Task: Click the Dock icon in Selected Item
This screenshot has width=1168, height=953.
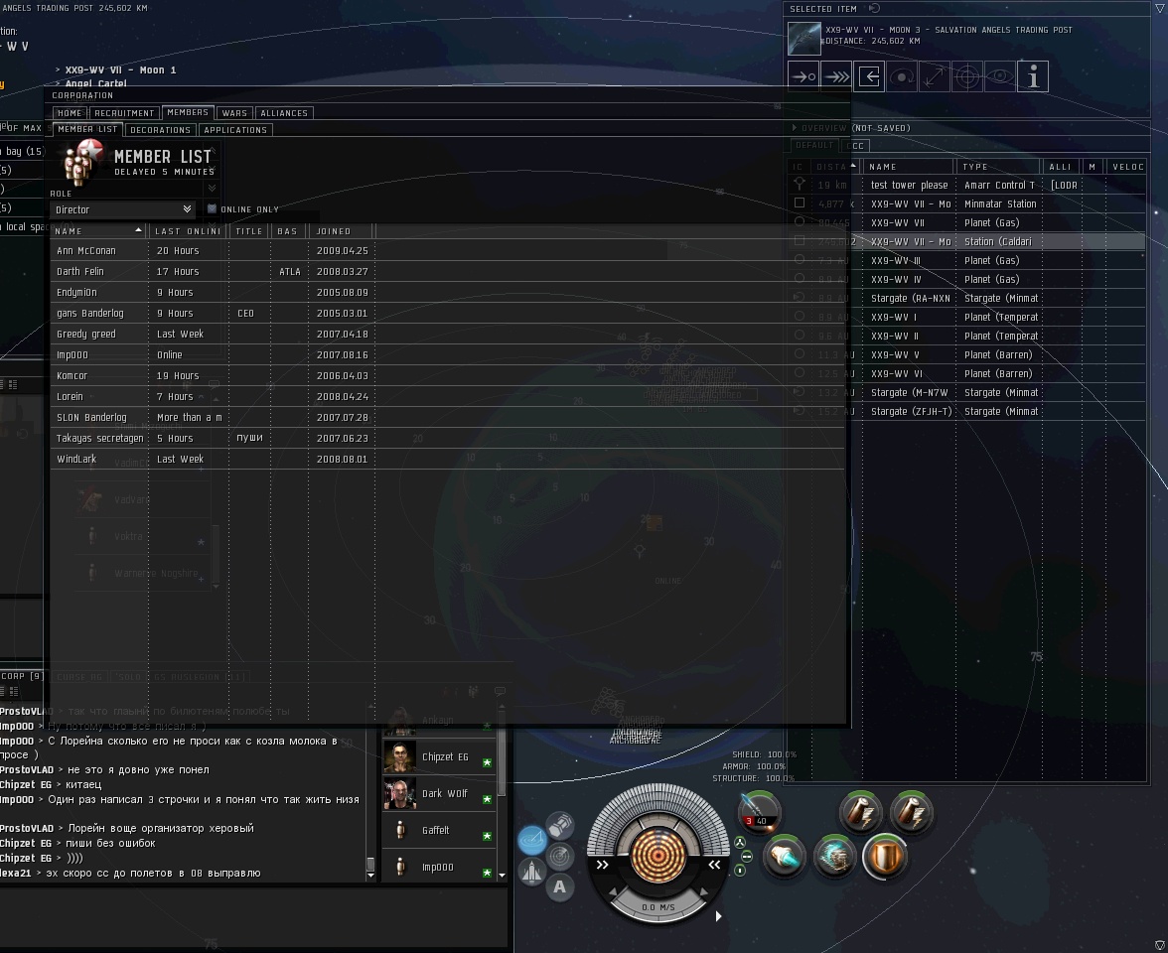Action: coord(869,76)
